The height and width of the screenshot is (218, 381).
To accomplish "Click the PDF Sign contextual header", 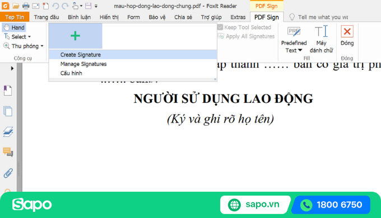I will click(x=267, y=6).
